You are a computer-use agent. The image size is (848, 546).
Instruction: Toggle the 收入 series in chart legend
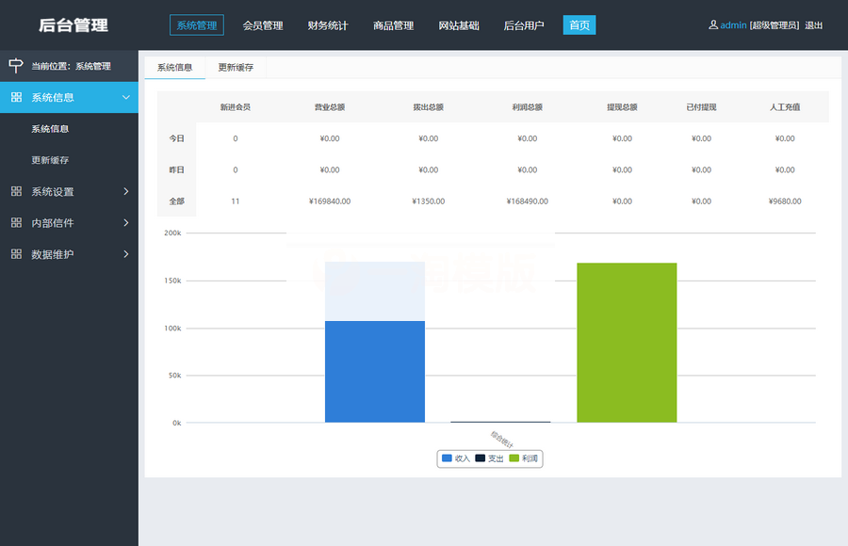coord(456,458)
